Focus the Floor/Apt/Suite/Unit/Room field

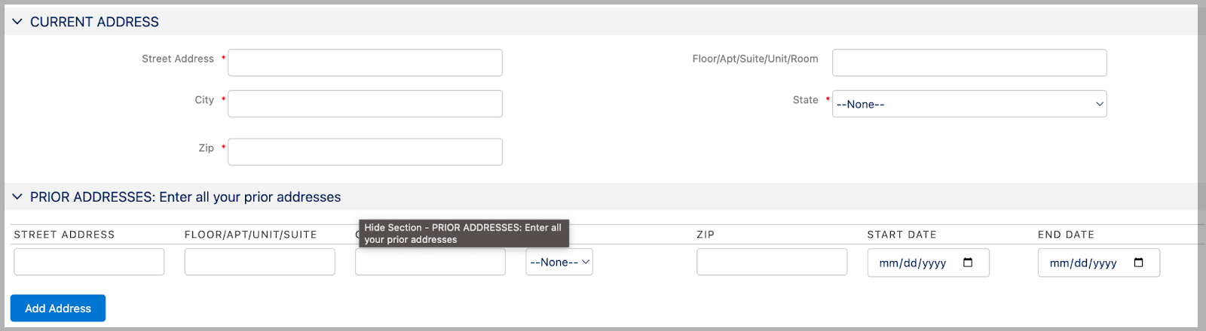click(x=969, y=62)
